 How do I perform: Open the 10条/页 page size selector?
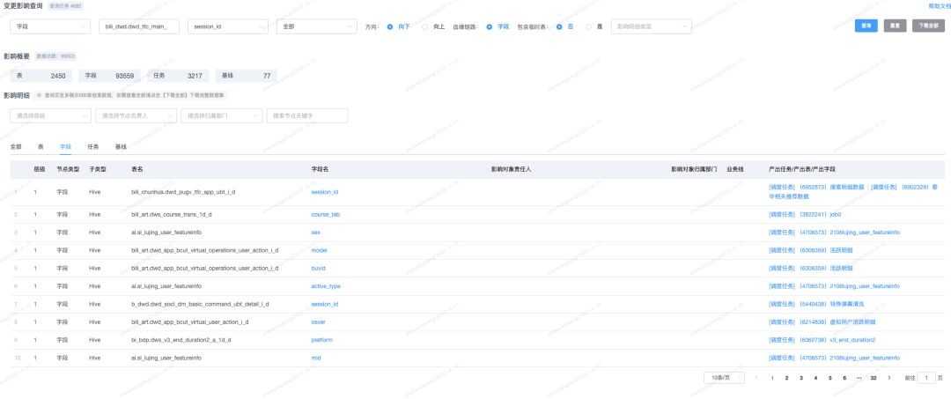click(723, 378)
